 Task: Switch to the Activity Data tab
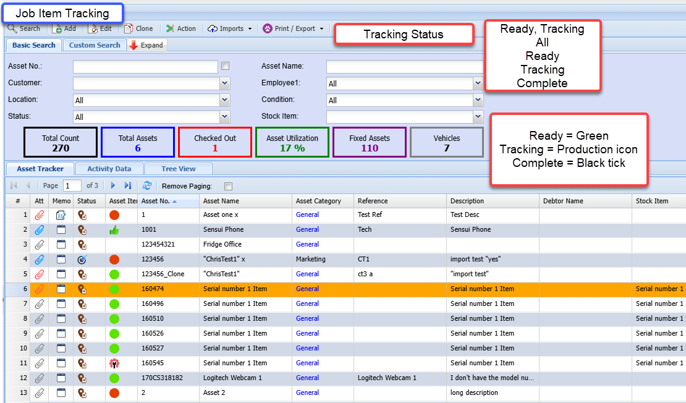tap(109, 169)
